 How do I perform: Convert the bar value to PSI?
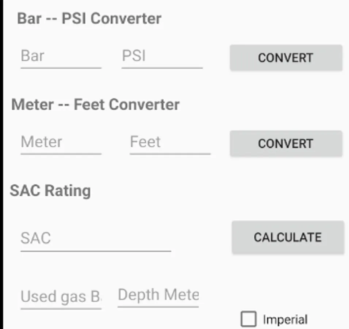286,58
